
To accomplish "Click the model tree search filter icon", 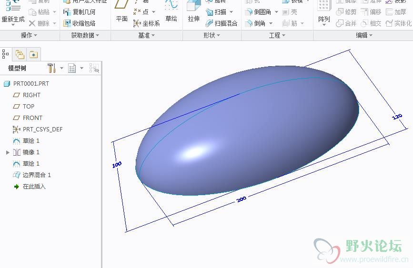I will pyautogui.click(x=94, y=68).
